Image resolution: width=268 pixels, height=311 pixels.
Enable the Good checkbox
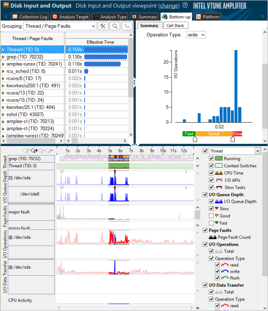point(211,216)
